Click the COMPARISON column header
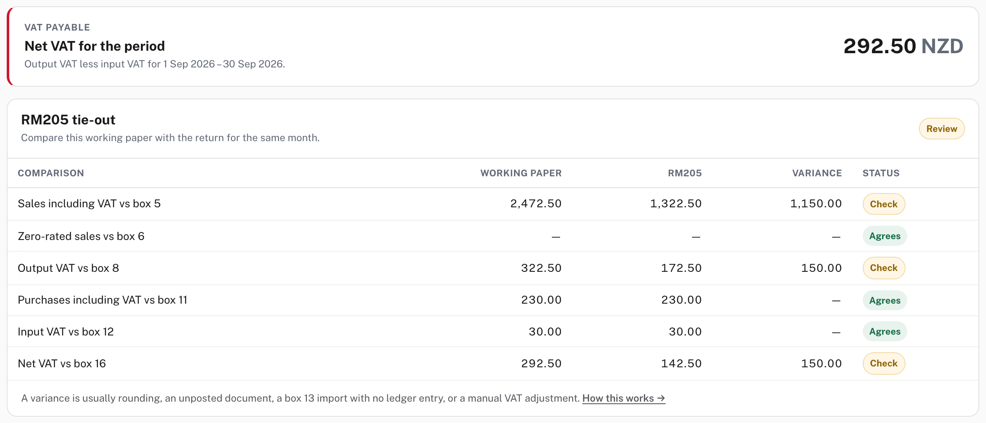986x423 pixels. (51, 173)
